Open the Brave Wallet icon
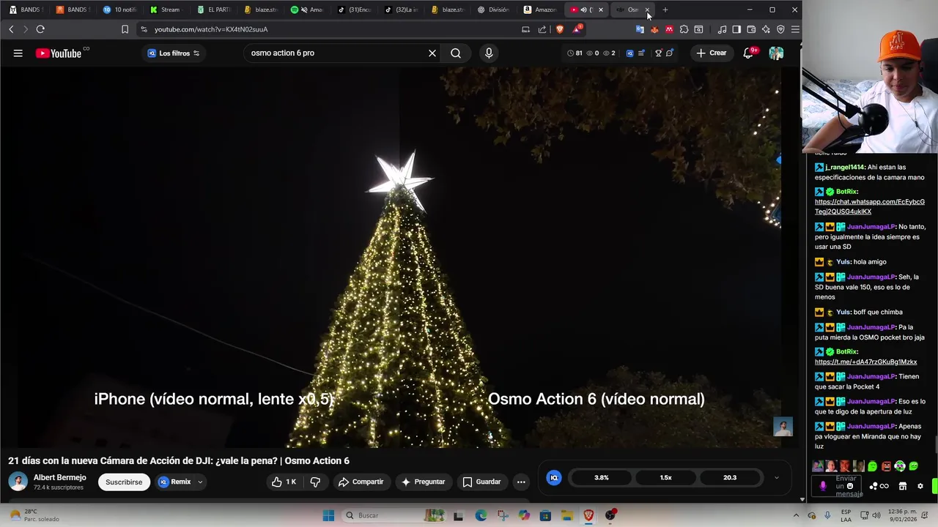938x527 pixels. pyautogui.click(x=751, y=29)
